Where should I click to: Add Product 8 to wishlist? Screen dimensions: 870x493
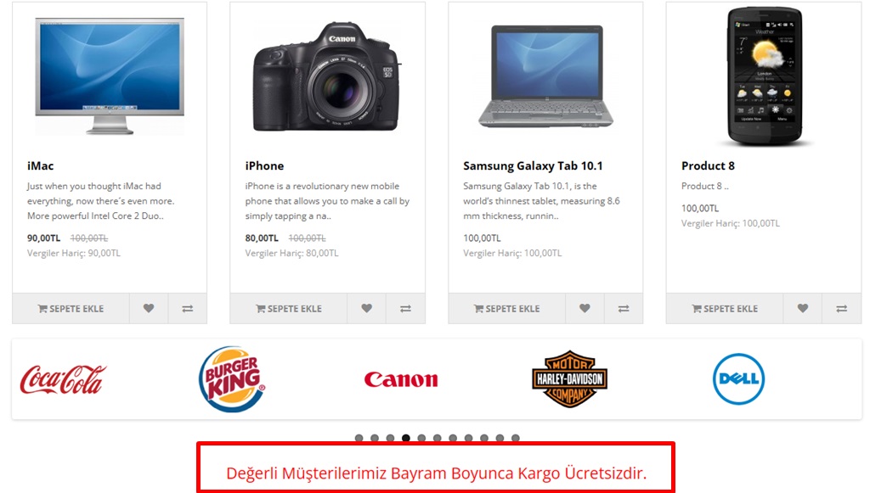[x=803, y=309]
